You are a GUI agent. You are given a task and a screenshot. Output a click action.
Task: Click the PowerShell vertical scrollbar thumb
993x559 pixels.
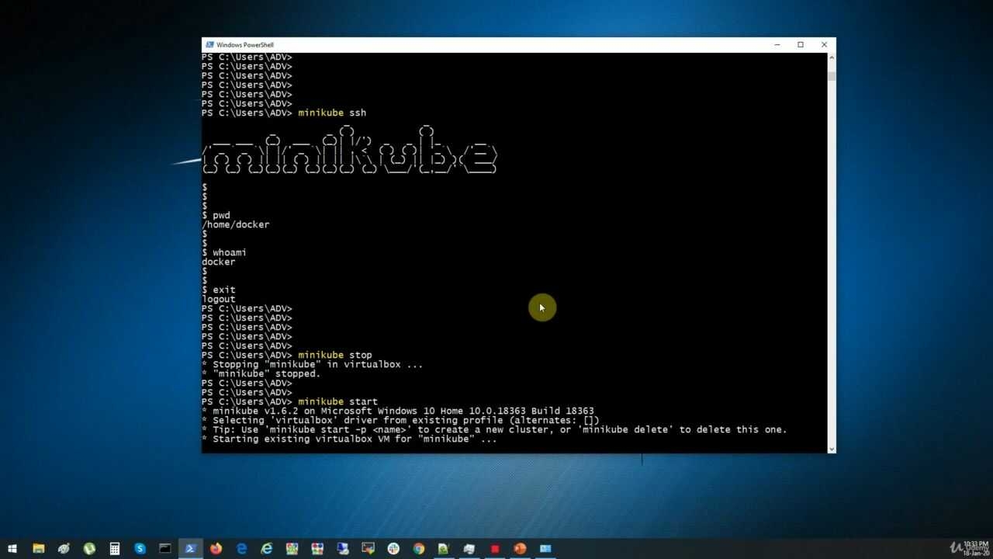pos(832,76)
